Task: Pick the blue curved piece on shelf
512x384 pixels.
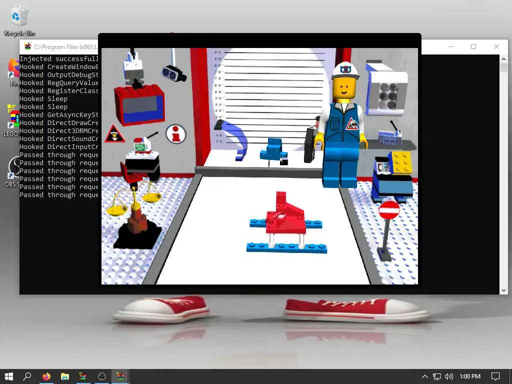Action: click(235, 140)
